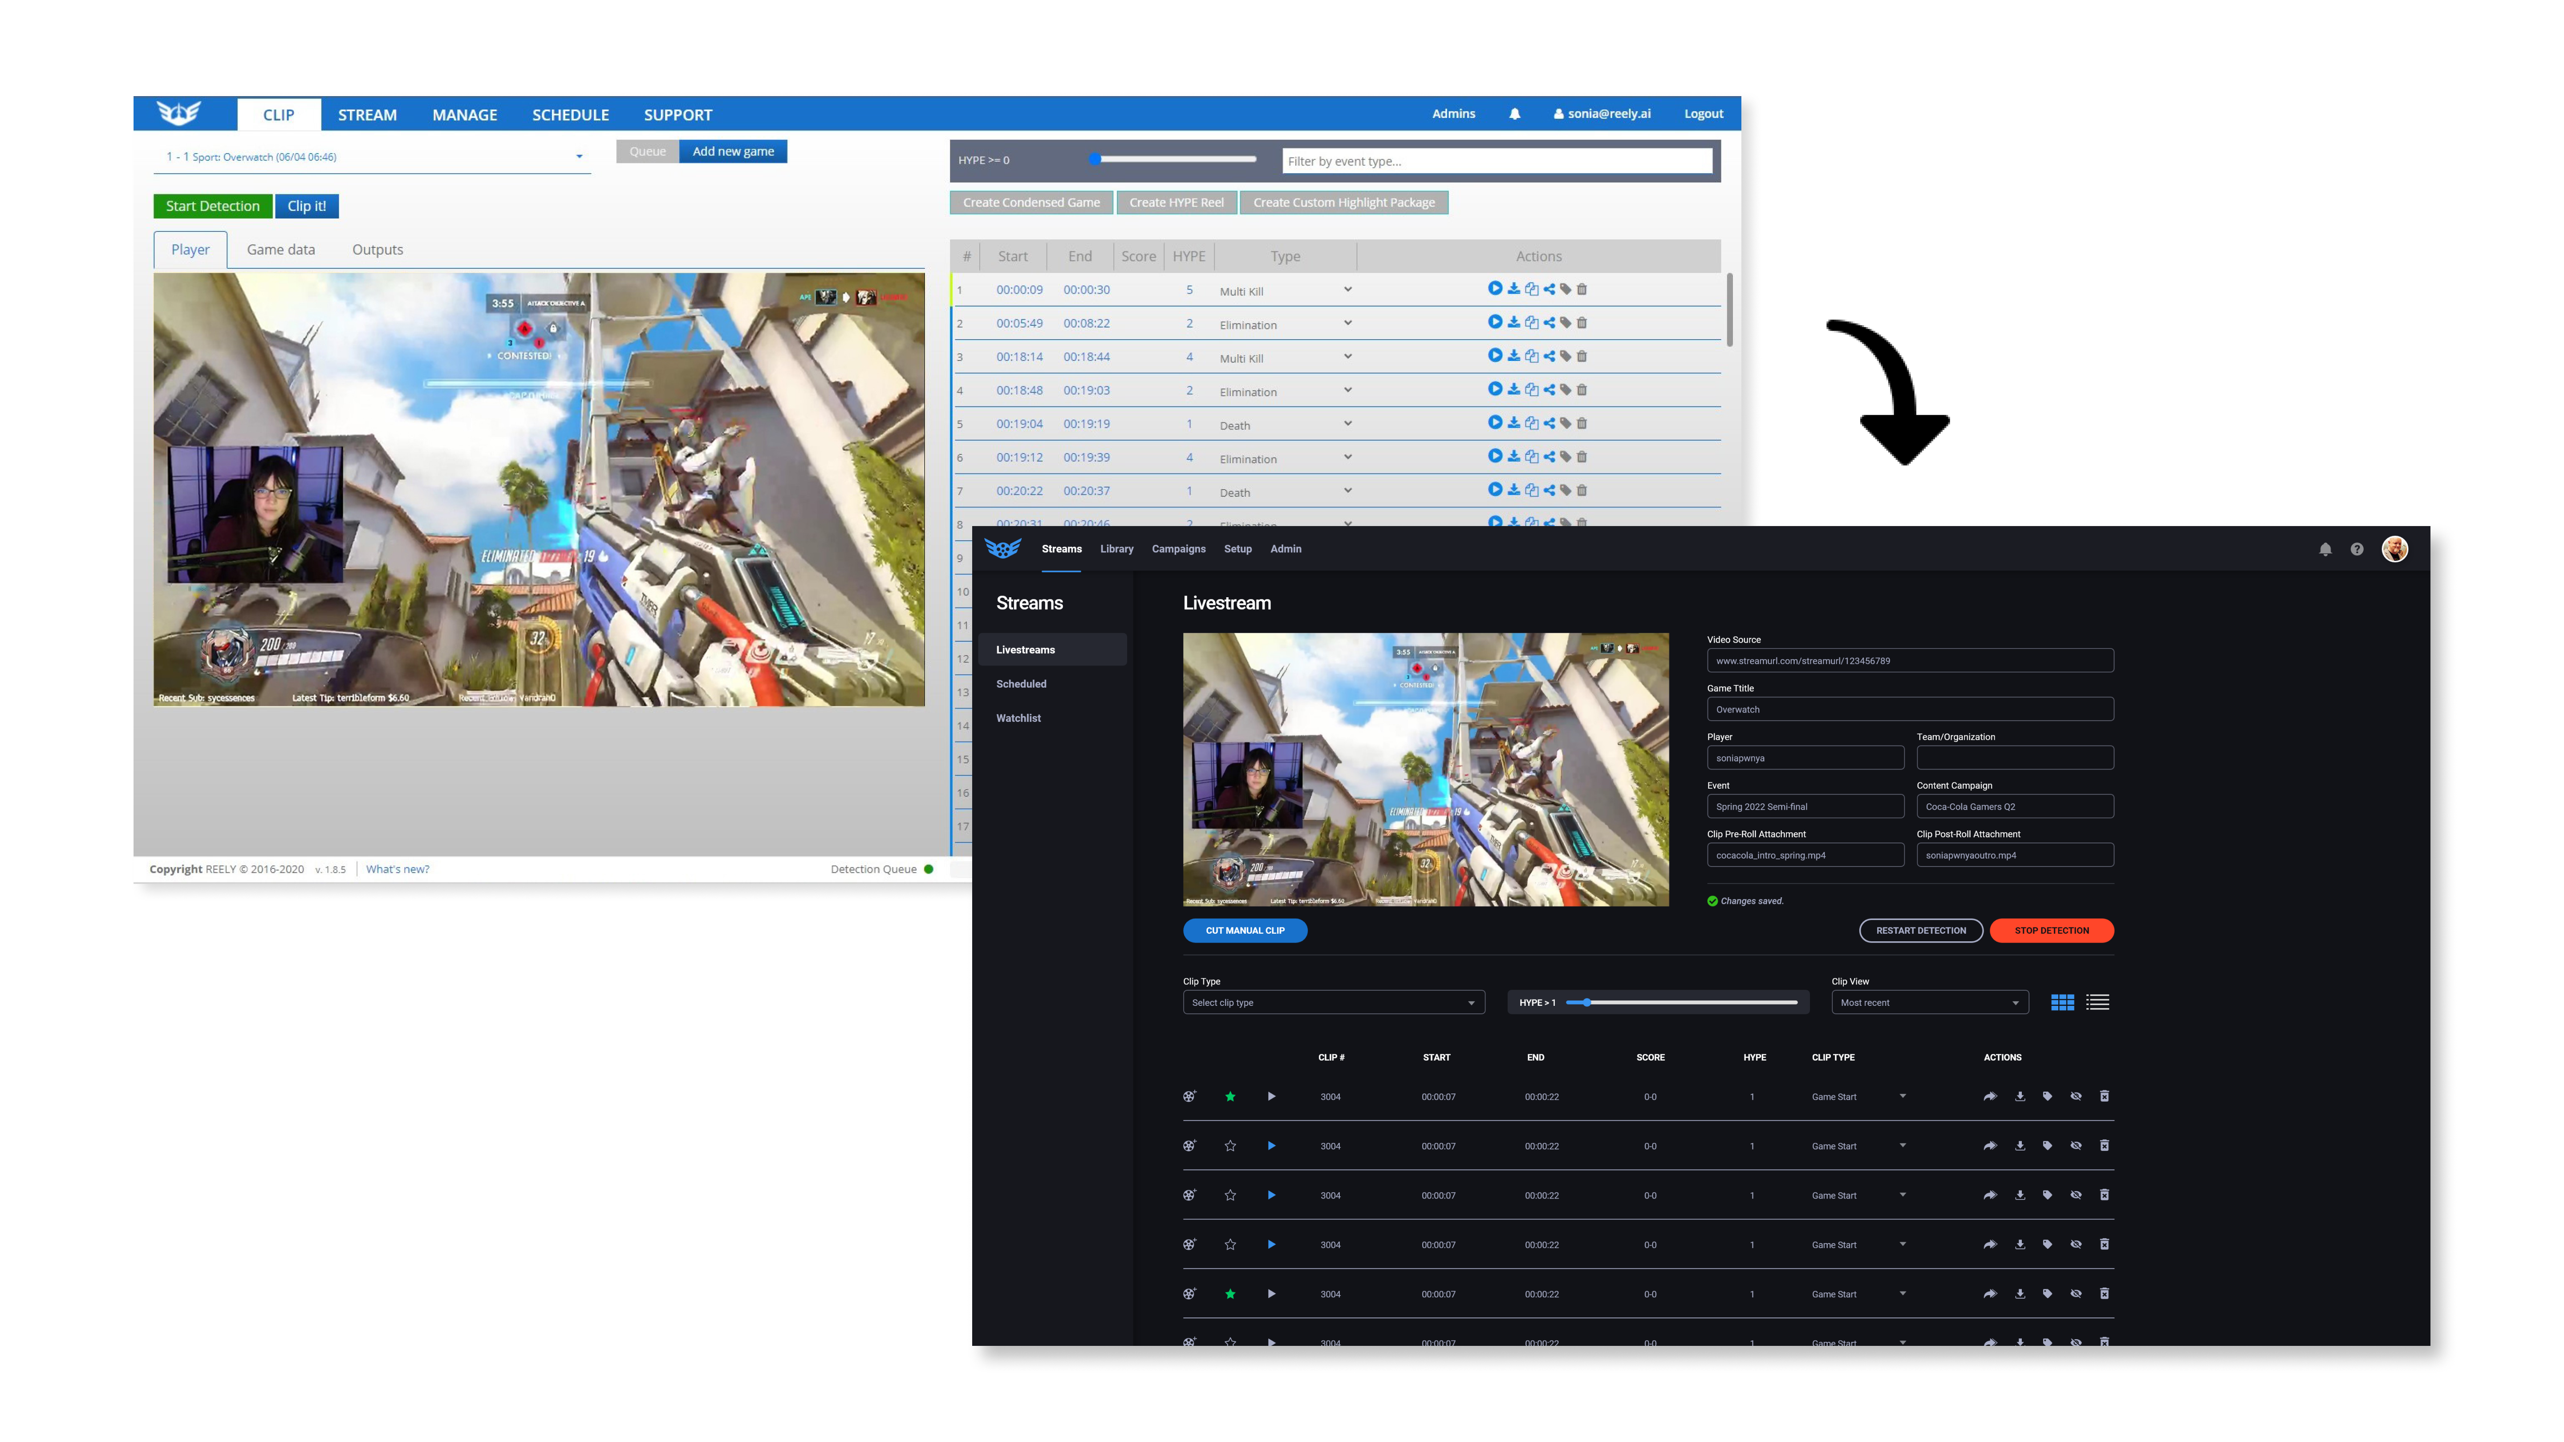Hide the first Game Start clip
The image size is (2564, 1442).
point(2076,1097)
